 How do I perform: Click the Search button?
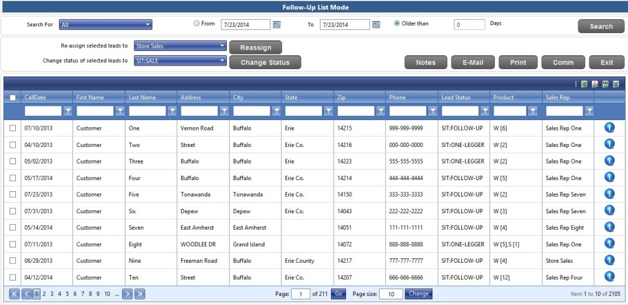pyautogui.click(x=601, y=26)
